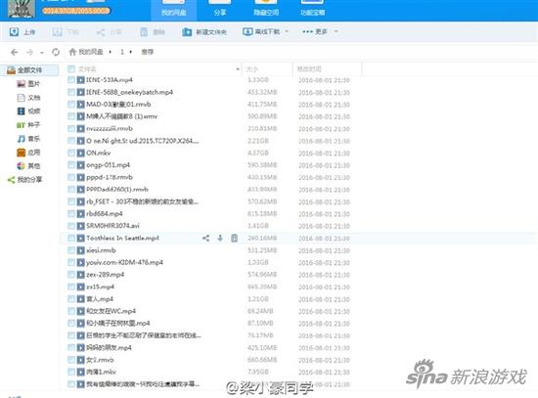Refresh the current folder listing
Screen dimensions: 538x398
[x=56, y=52]
